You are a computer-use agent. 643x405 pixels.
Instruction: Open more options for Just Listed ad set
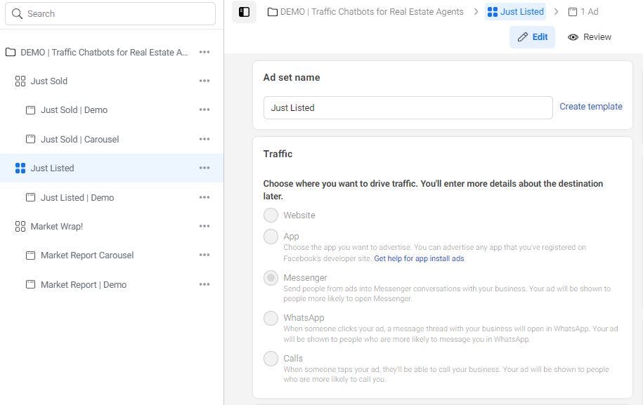coord(204,168)
